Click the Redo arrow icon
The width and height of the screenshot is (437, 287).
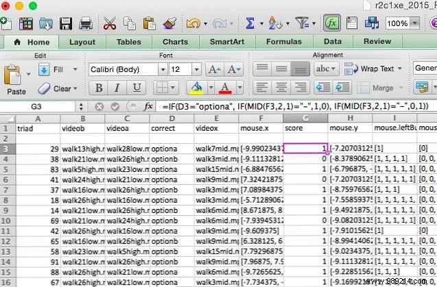tap(220, 24)
